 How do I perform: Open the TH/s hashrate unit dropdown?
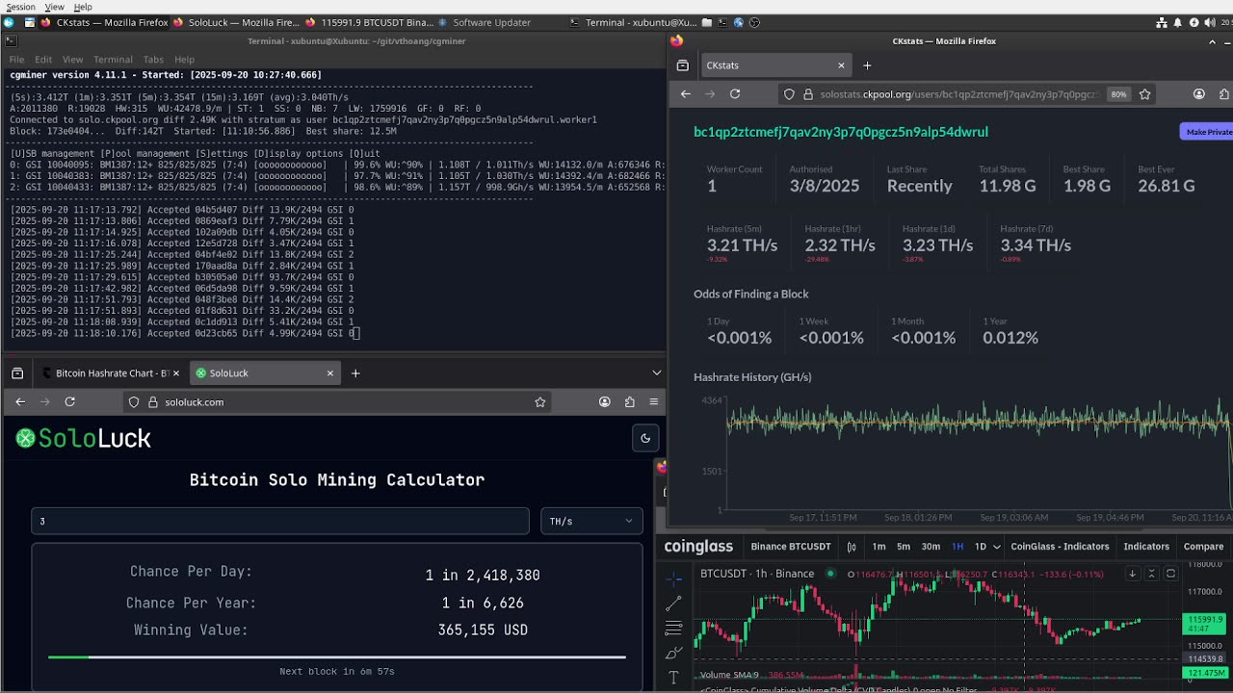591,521
